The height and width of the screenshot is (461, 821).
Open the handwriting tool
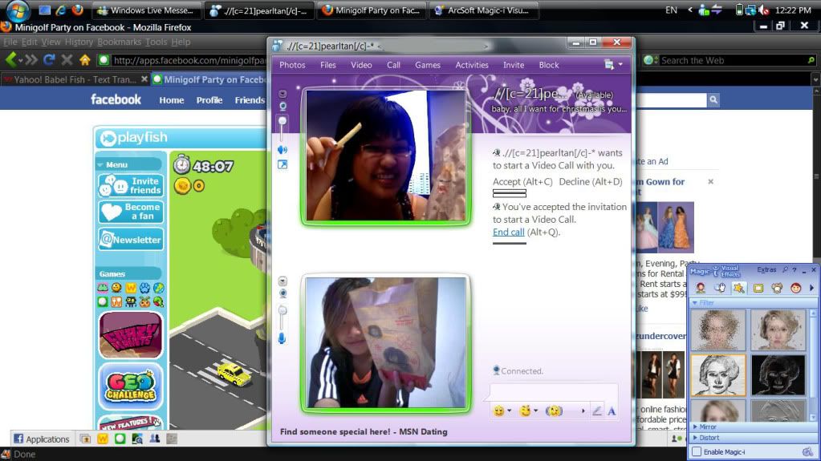coord(597,410)
